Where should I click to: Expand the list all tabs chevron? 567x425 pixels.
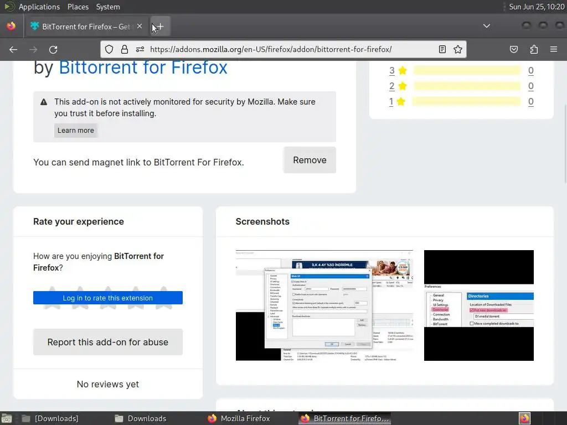coord(487,26)
